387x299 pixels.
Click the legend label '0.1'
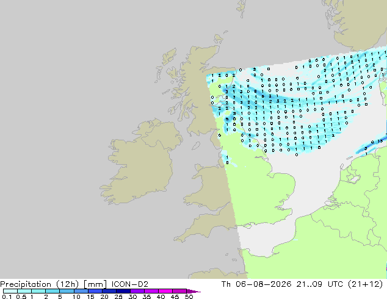pos(7,297)
